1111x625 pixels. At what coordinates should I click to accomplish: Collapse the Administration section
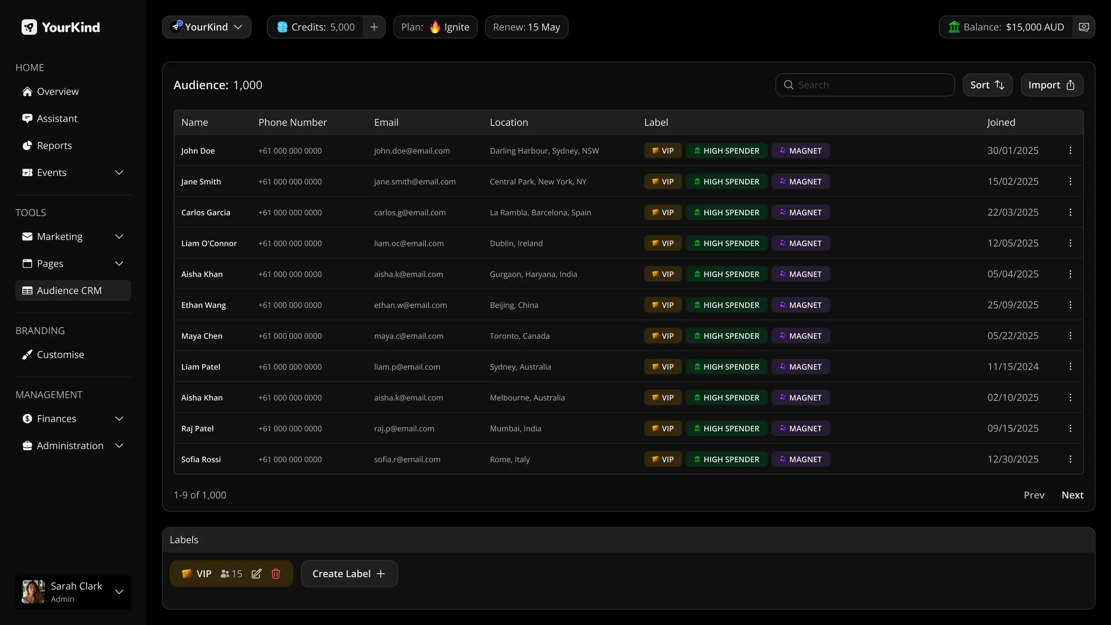tap(119, 446)
